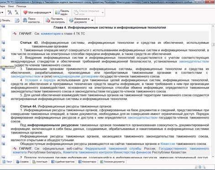Open the Окна menu
This screenshot has width=215, height=170.
pos(11,6)
